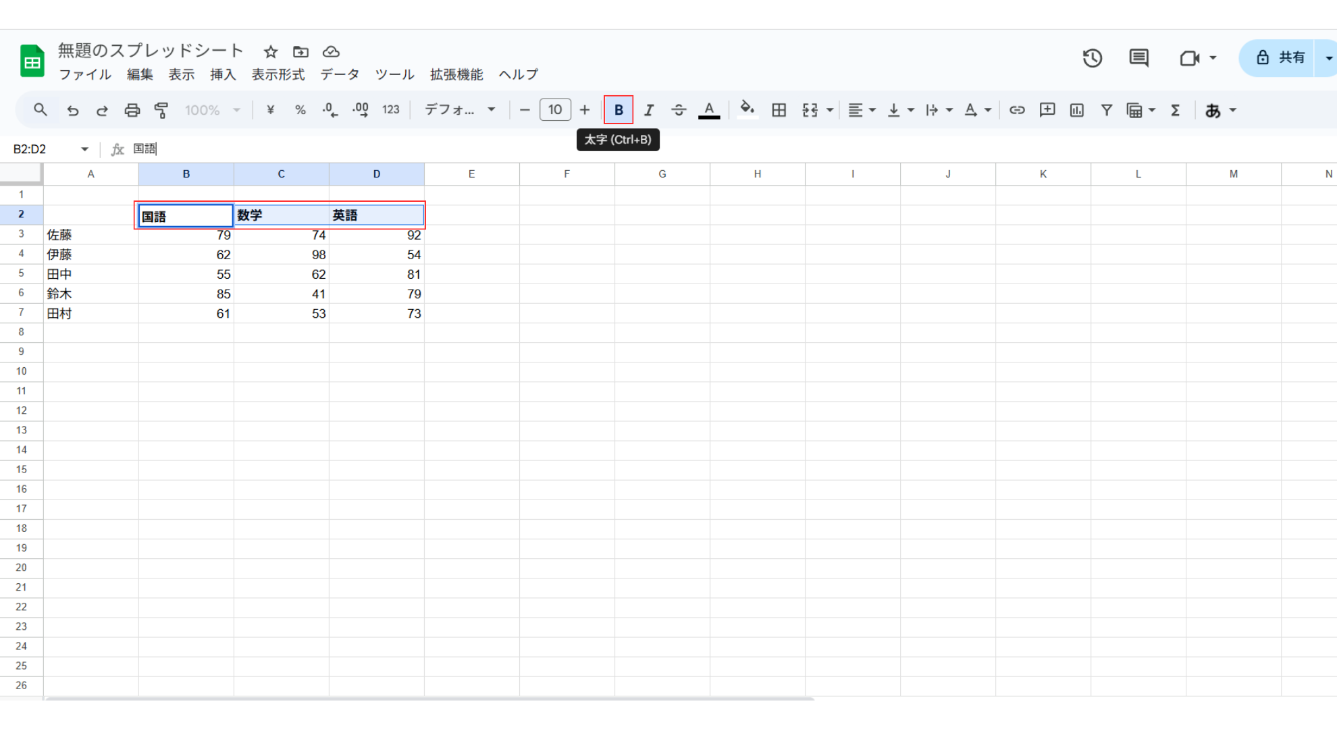Toggle italic formatting
This screenshot has width=1337, height=729.
tap(649, 110)
